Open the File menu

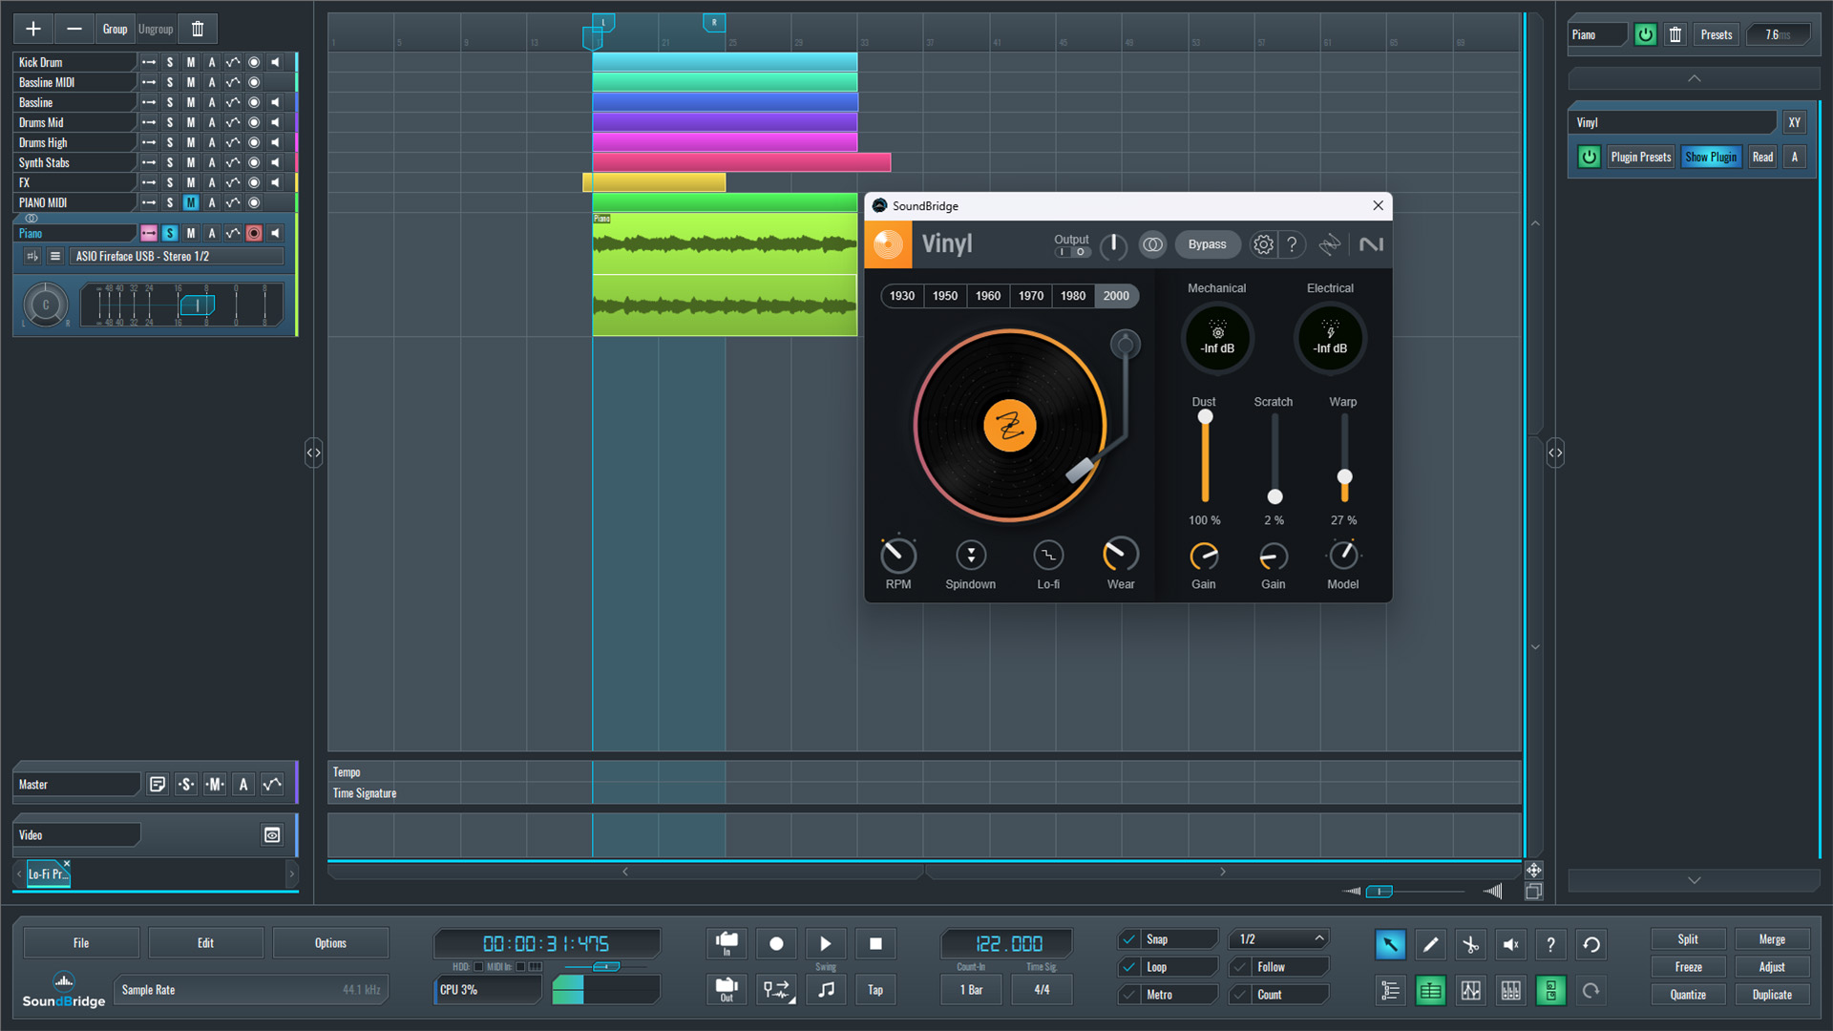tap(81, 943)
